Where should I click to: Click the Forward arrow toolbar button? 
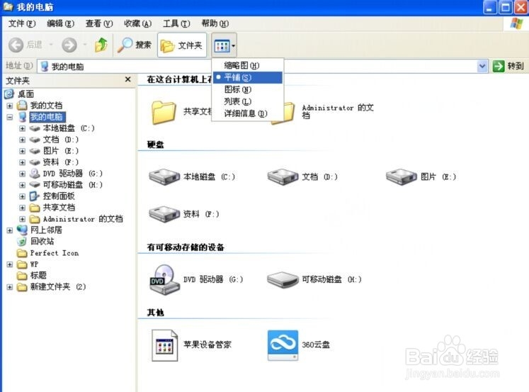[69, 45]
